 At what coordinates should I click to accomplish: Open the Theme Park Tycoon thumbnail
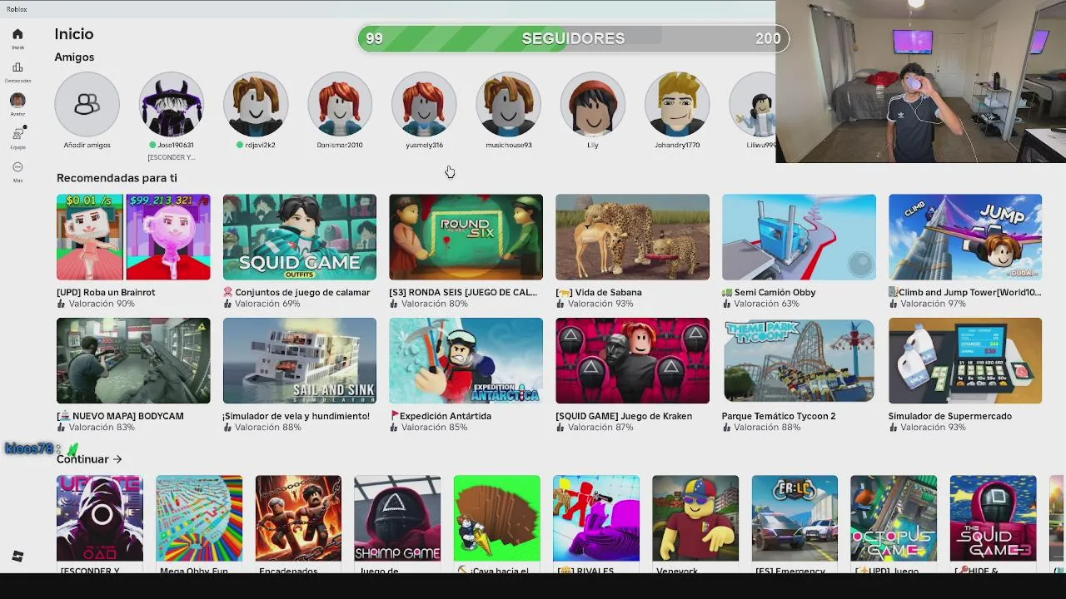pyautogui.click(x=799, y=361)
